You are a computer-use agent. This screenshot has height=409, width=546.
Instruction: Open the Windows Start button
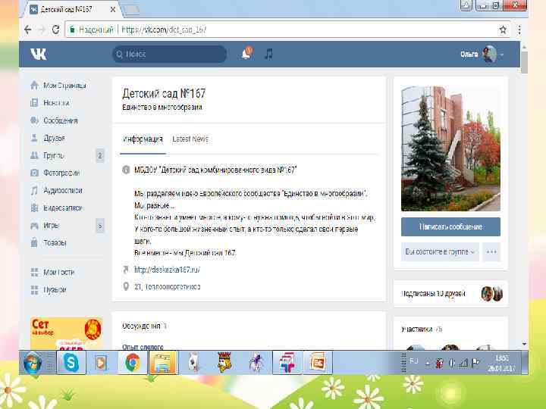pos(33,363)
